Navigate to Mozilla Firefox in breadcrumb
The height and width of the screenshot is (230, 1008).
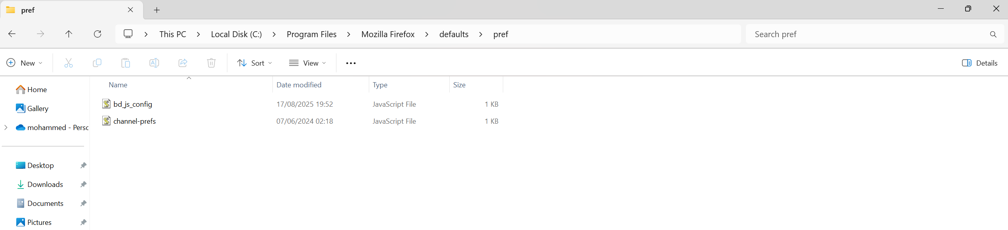388,34
